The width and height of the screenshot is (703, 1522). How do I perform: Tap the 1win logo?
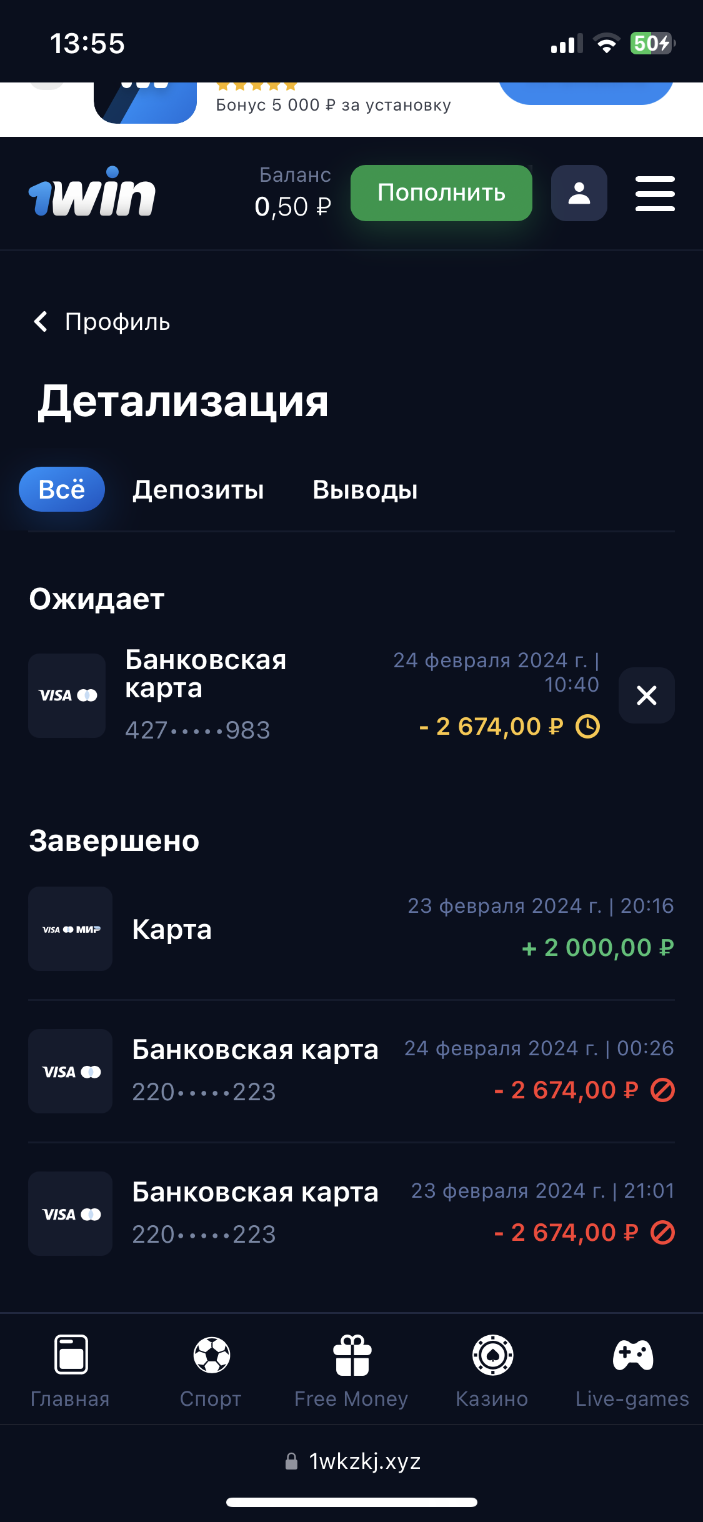coord(92,193)
